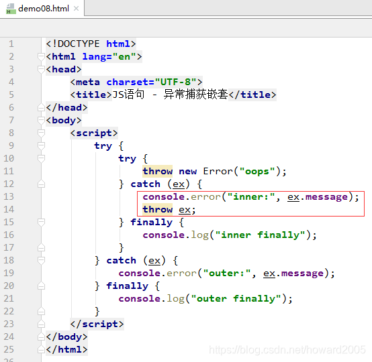Screen dimensions: 372x362
Task: Click the lang="en" attribute on line 2
Action: point(109,56)
